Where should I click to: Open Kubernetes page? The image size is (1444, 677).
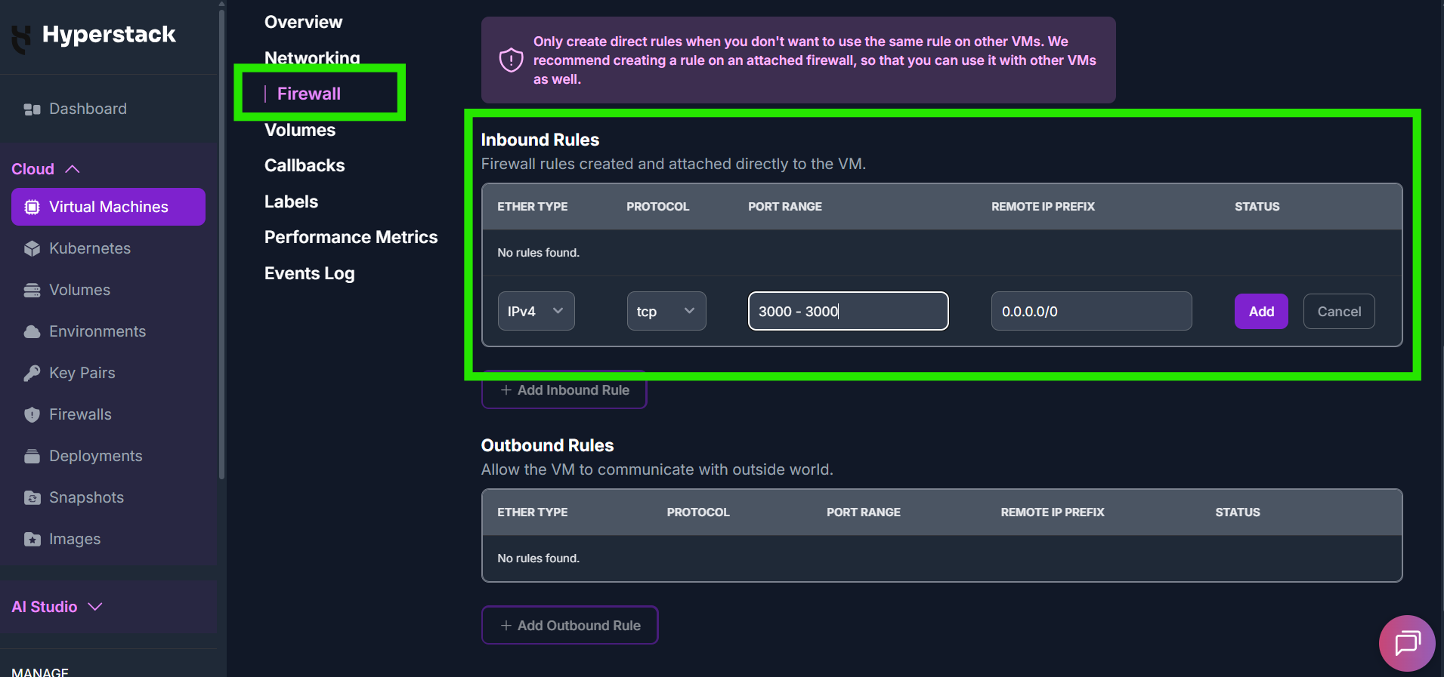pyautogui.click(x=90, y=248)
